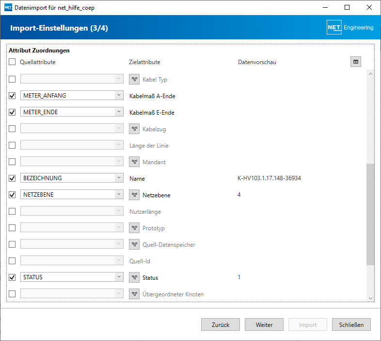
Task: Enable the Quell-Datenspeicher mapping checkbox
Action: click(x=12, y=244)
